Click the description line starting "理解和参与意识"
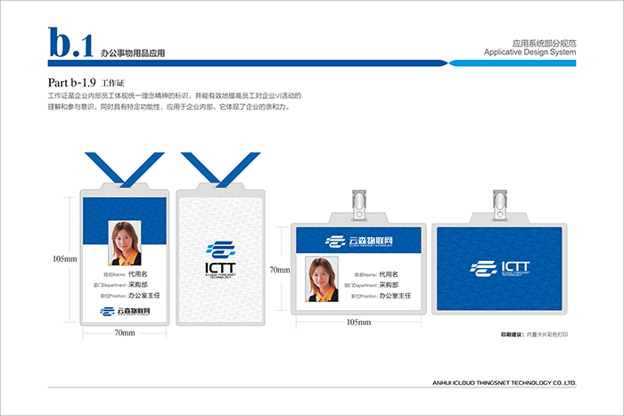Viewport: 624px width, 416px height. pyautogui.click(x=168, y=107)
